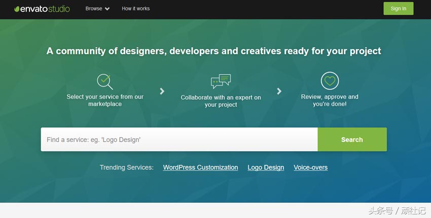431x218 pixels.
Task: Click the community of designers headline
Action: 213,51
